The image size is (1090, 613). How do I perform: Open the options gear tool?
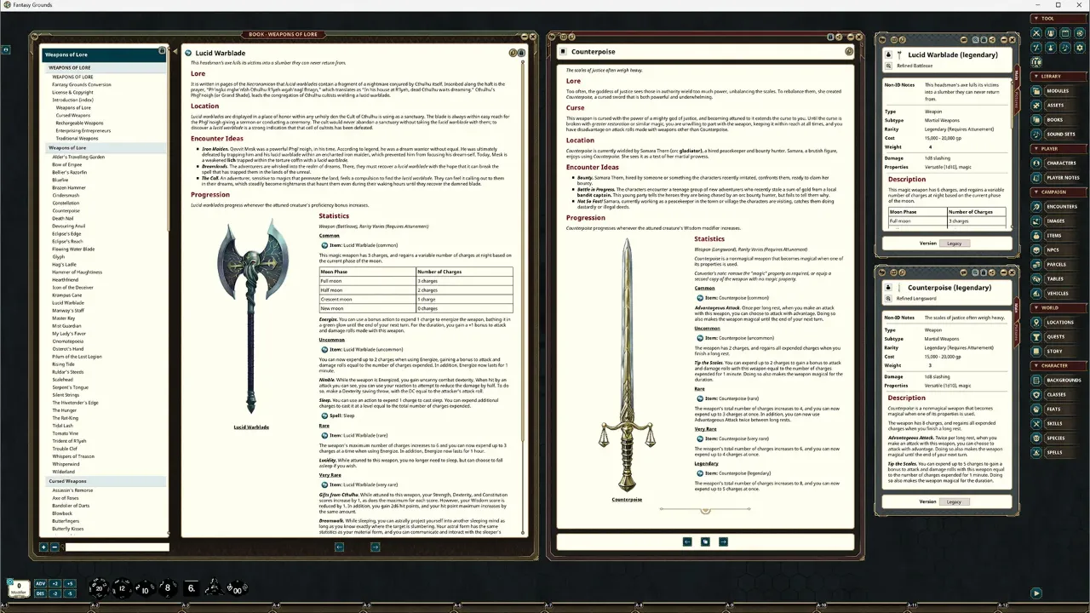[x=1080, y=48]
